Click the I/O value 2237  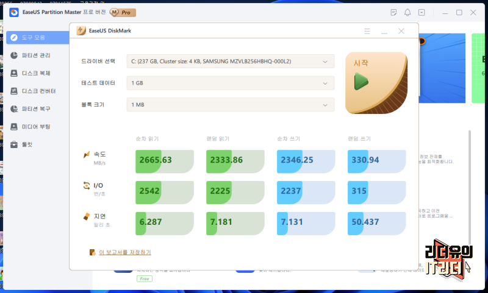coord(291,191)
